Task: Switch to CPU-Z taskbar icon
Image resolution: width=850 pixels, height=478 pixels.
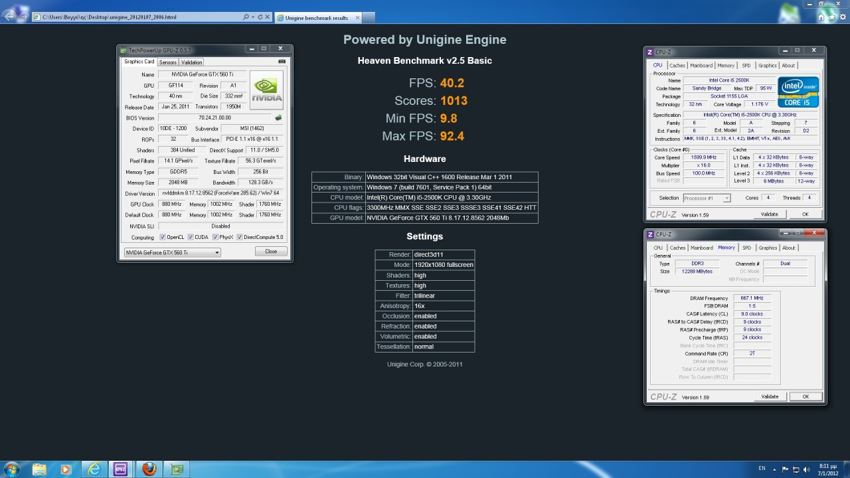Action: 121,469
